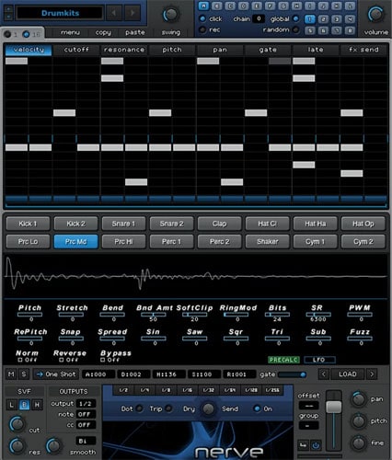Image resolution: width=392 pixels, height=460 pixels.
Task: Select the Snare 2 pad
Action: pos(171,224)
